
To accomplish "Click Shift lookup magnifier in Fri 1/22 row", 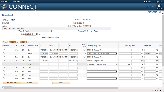I will [x=142, y=61].
